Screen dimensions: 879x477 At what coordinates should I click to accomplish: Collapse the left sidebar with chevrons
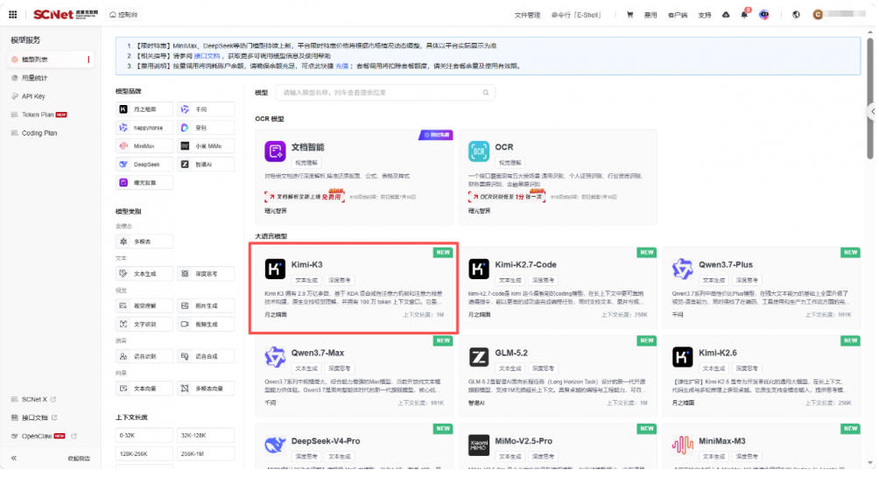pyautogui.click(x=14, y=458)
